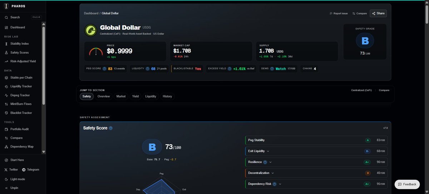Click Compare link beside Centralized (CeFi)

coord(384,90)
